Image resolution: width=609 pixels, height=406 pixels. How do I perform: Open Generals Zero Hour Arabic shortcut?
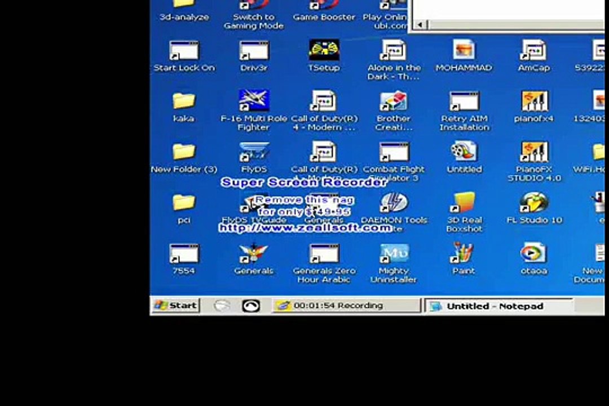[x=324, y=253]
